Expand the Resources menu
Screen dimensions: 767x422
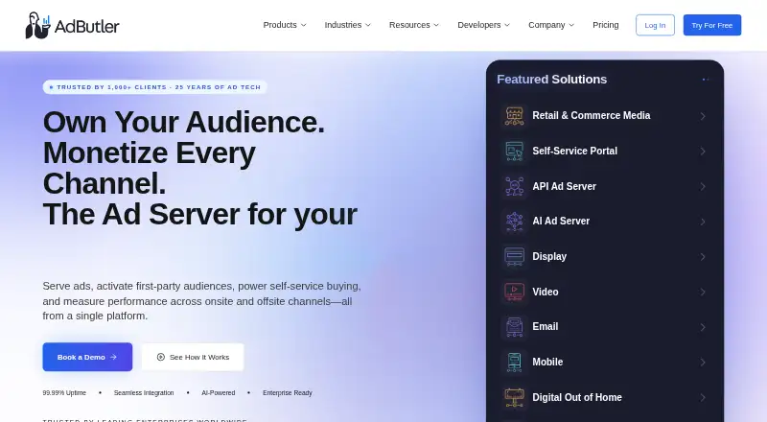pyautogui.click(x=414, y=25)
